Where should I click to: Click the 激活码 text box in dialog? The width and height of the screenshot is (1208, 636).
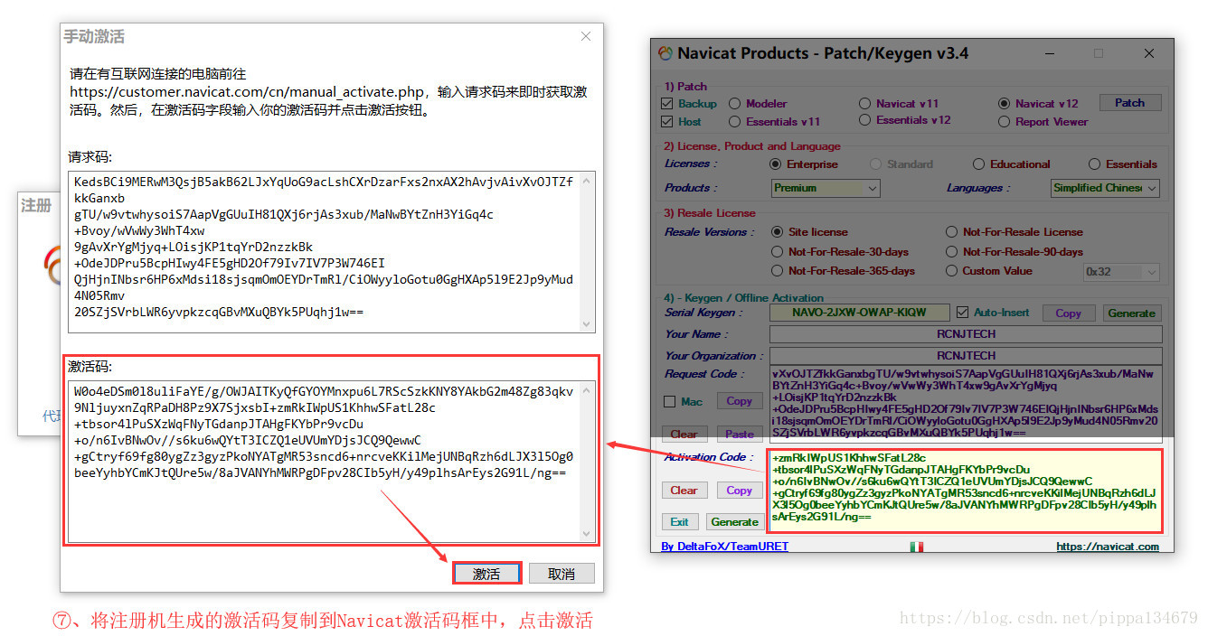click(332, 461)
